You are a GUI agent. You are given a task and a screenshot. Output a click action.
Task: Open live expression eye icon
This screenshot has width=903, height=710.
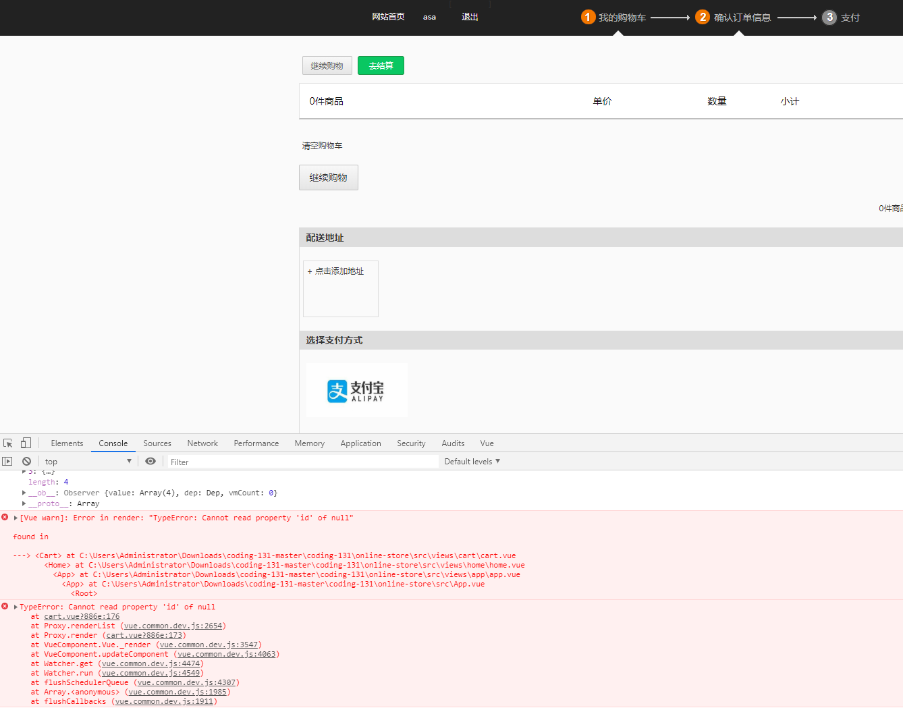point(150,462)
